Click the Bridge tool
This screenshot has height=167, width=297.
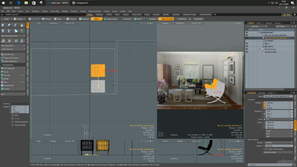[x=13, y=79]
